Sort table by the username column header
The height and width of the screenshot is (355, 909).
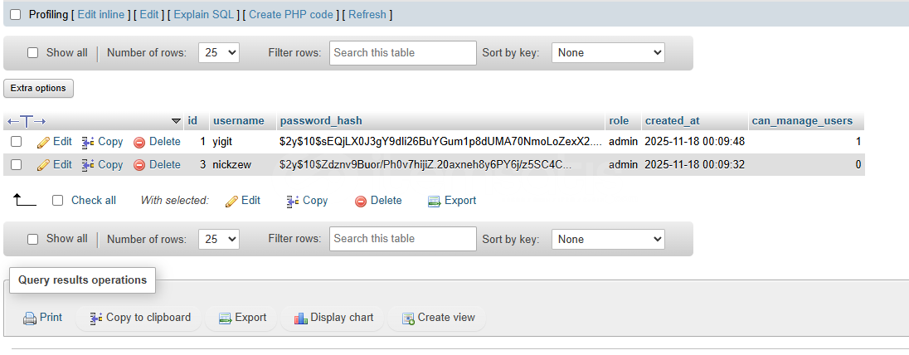238,121
